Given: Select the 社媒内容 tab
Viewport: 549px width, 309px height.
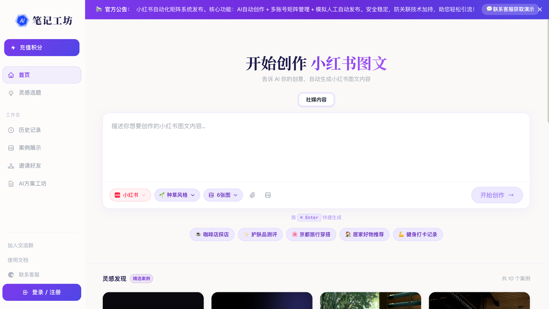Looking at the screenshot, I should (x=316, y=100).
